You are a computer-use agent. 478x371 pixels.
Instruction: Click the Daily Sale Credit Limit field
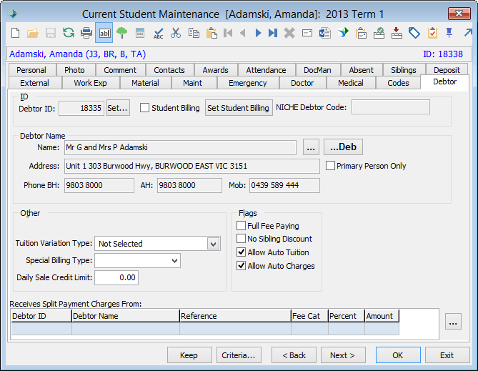pos(116,277)
